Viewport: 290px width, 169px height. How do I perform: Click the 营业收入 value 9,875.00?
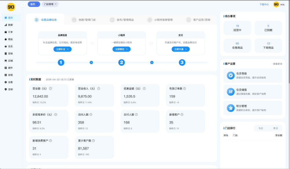pyautogui.click(x=85, y=97)
